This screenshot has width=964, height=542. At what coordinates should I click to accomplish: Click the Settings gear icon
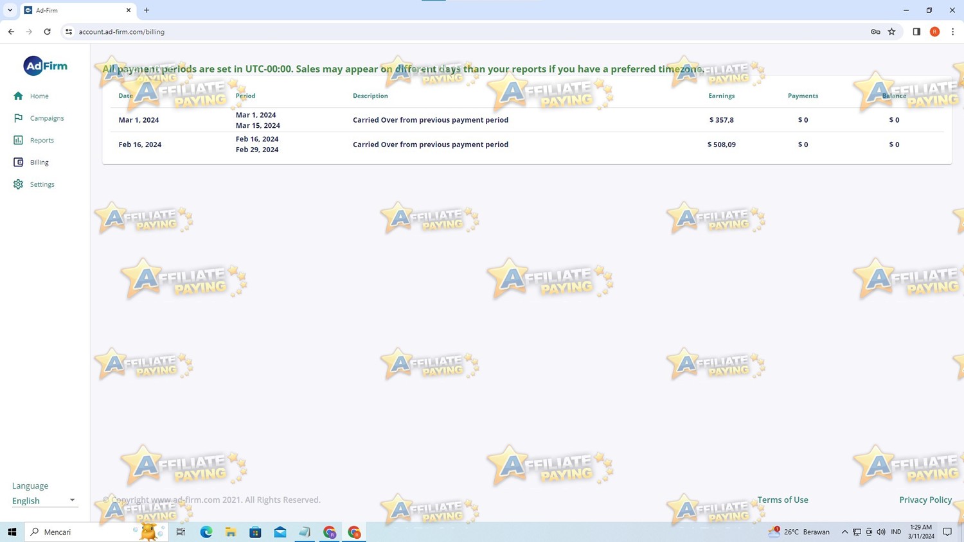[18, 184]
